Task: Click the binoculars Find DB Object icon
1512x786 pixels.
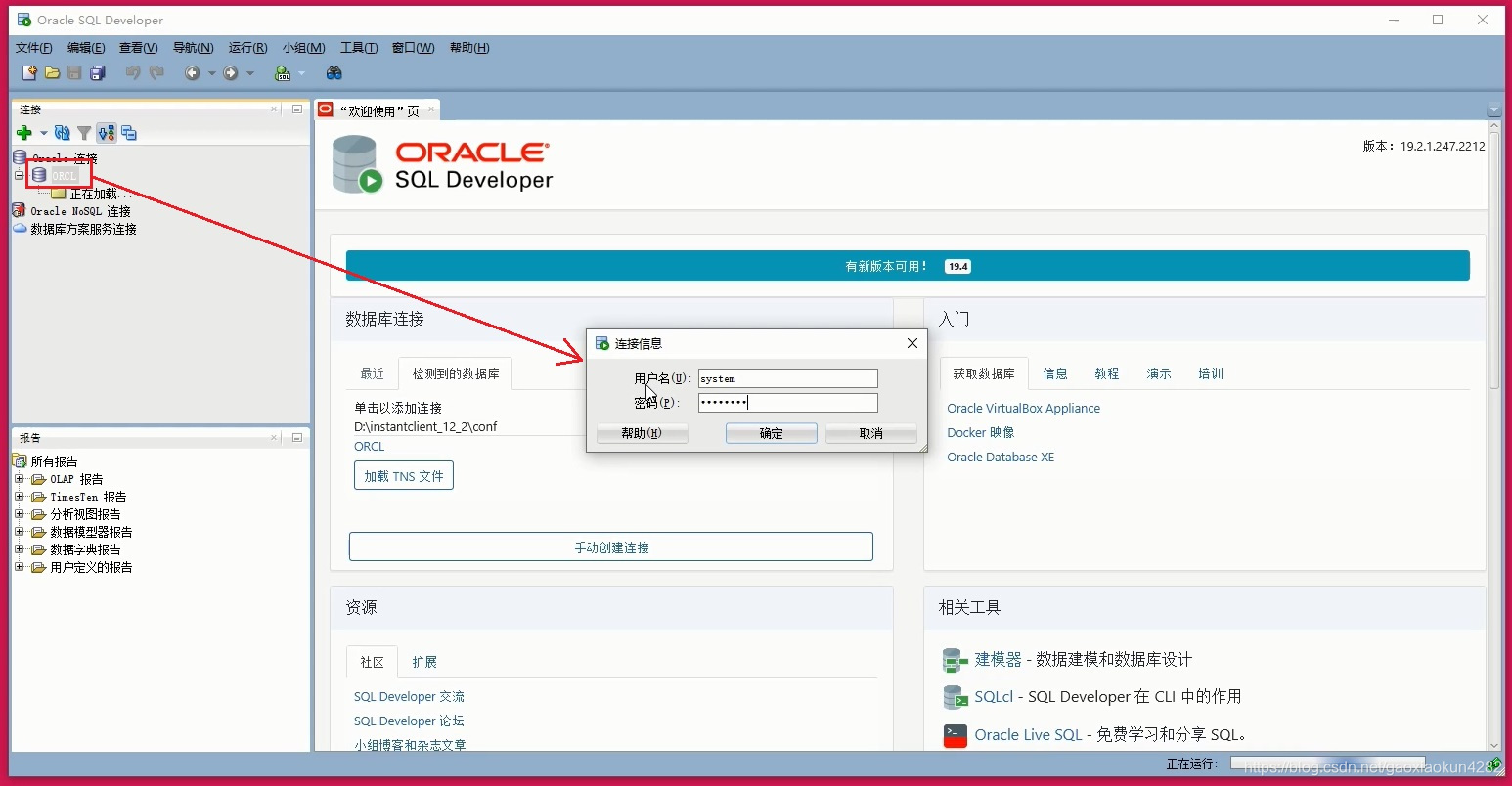Action: pos(334,73)
